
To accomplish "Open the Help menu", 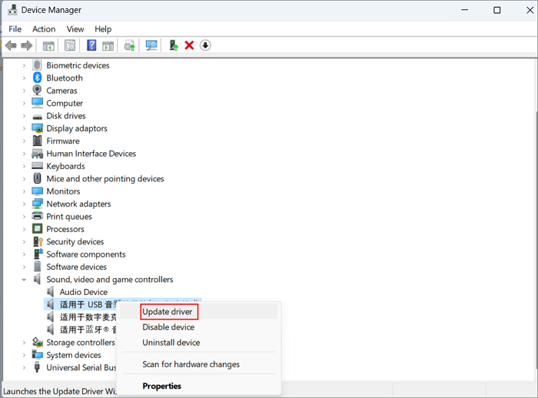I will pos(103,29).
